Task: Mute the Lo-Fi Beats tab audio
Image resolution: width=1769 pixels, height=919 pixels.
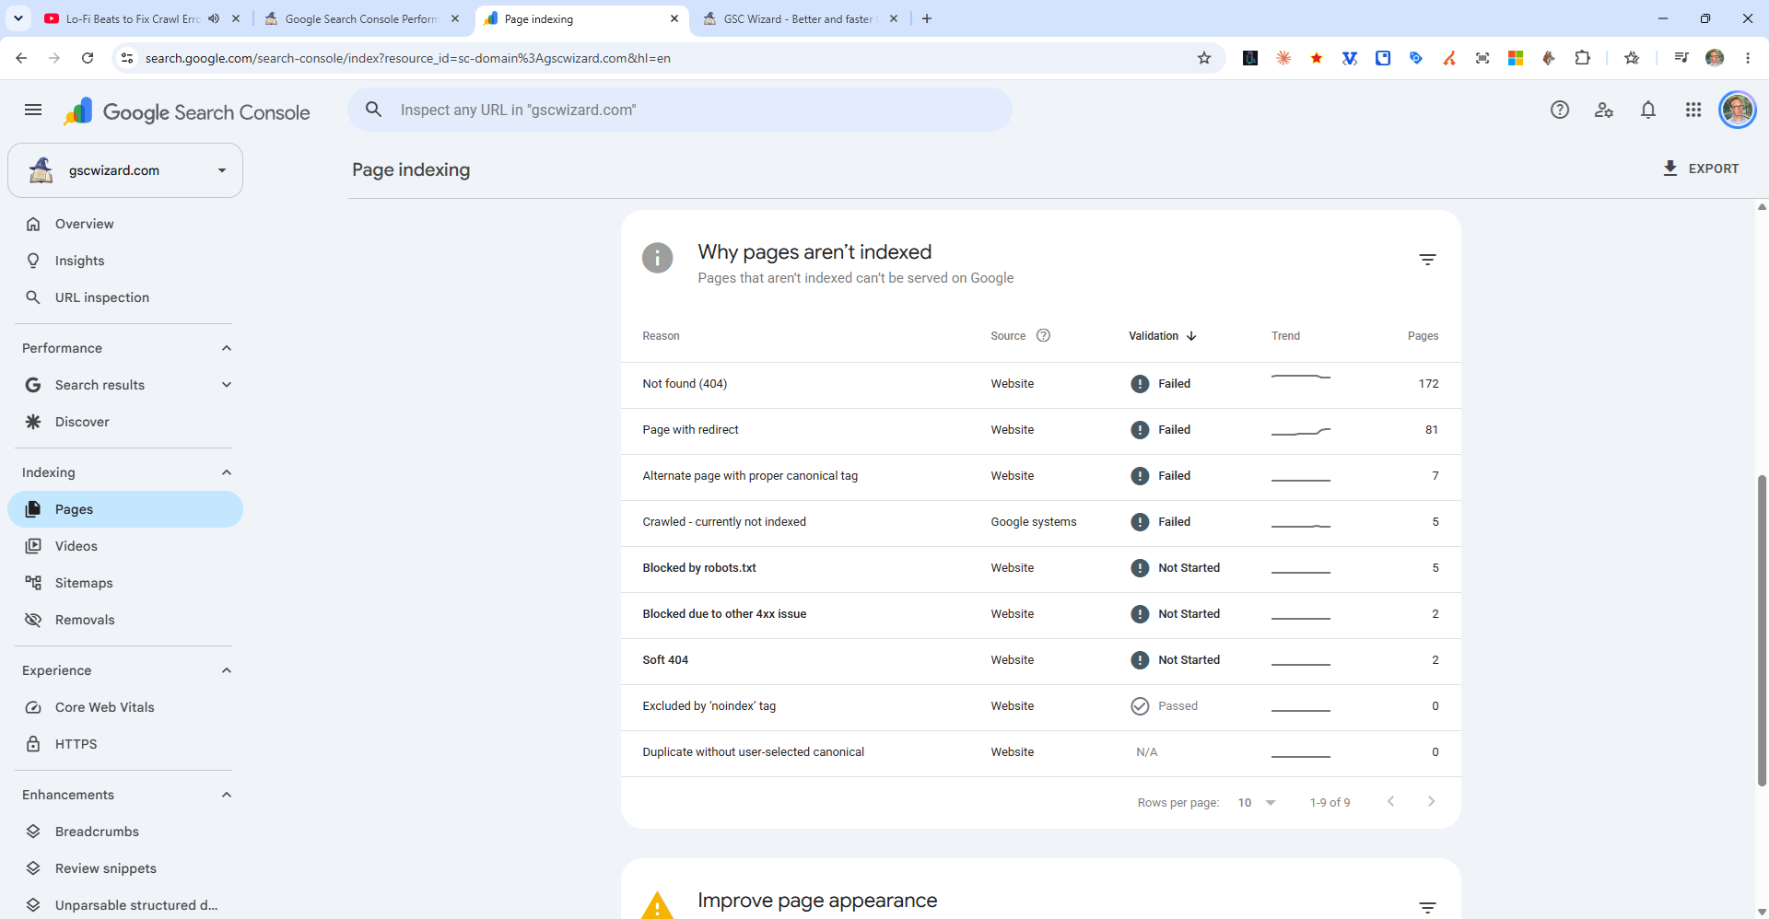Action: point(214,18)
